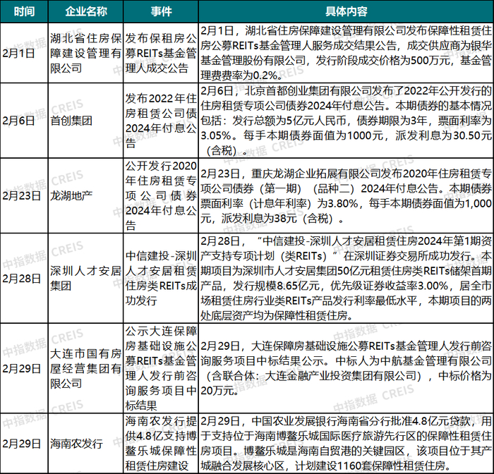This screenshot has width=494, height=474.
Task: Select event cell 发布保租房公募REITs基金管理人成交公告
Action: click(x=161, y=53)
